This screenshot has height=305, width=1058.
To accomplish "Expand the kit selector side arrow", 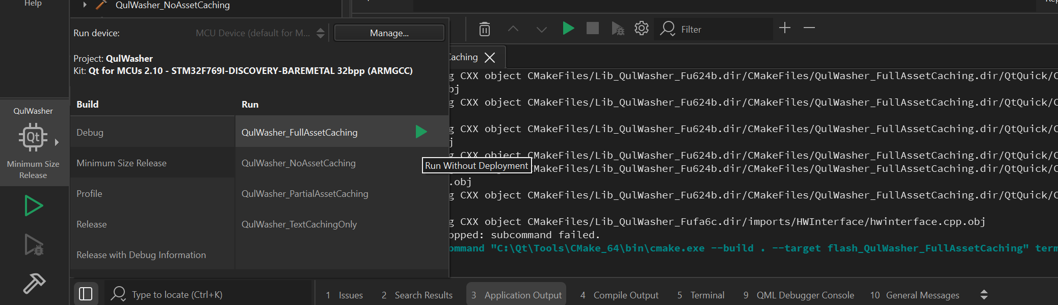I will [57, 142].
